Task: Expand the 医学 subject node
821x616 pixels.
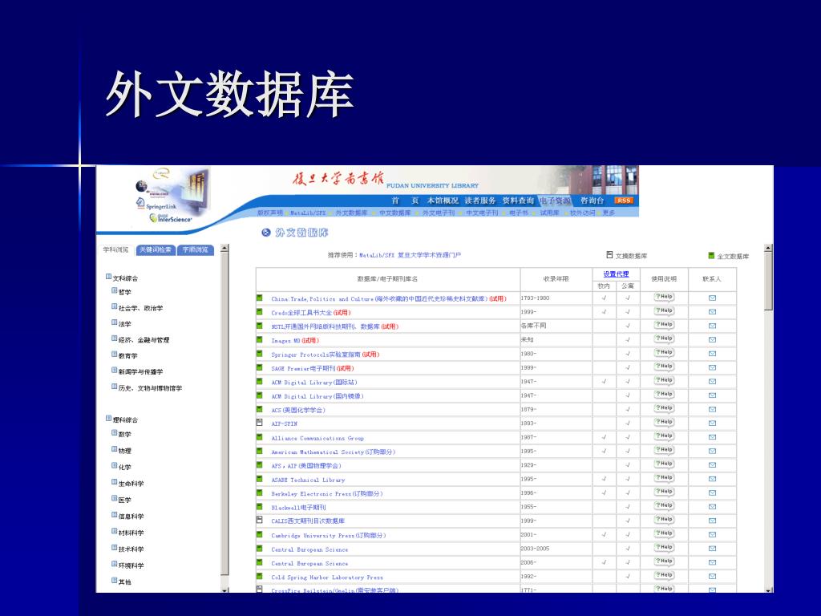Action: 114,499
